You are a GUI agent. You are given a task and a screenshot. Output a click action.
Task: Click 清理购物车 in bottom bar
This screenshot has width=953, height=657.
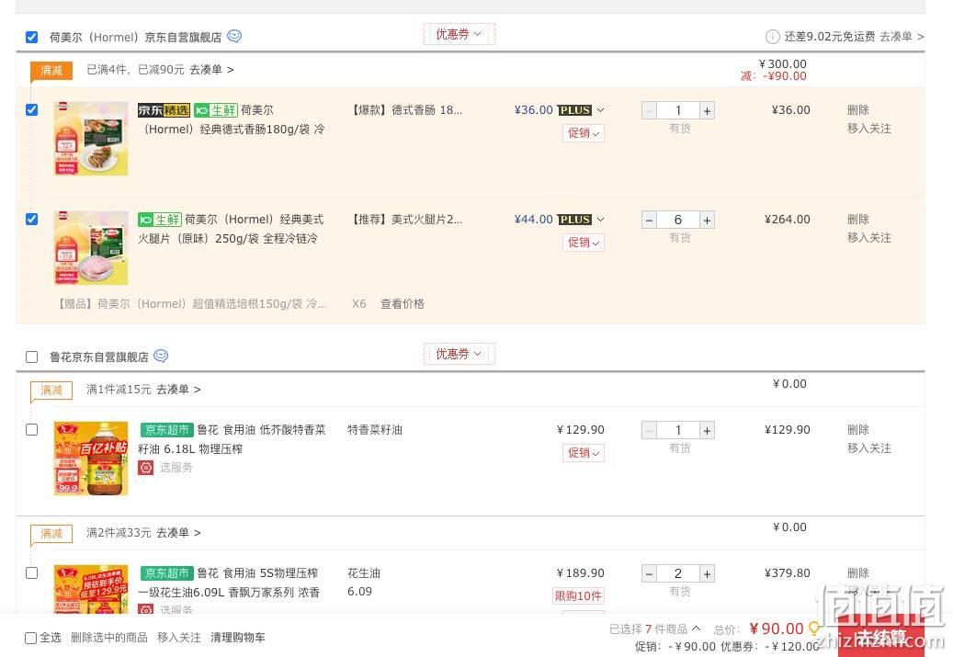(x=238, y=638)
